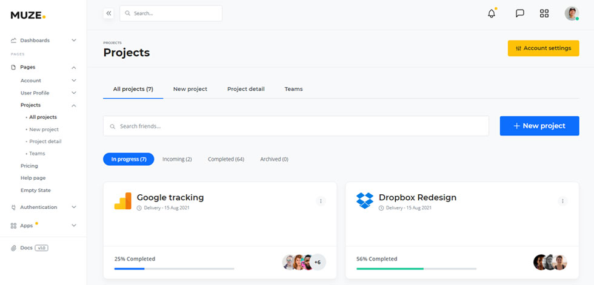Collapse the Projects submenu chevron
The width and height of the screenshot is (594, 285).
[74, 105]
